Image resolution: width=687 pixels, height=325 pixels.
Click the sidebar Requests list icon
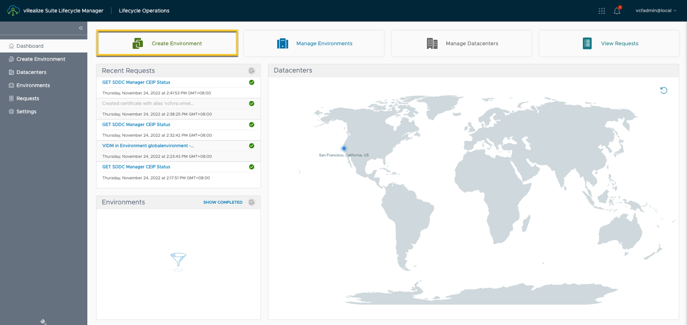(11, 98)
